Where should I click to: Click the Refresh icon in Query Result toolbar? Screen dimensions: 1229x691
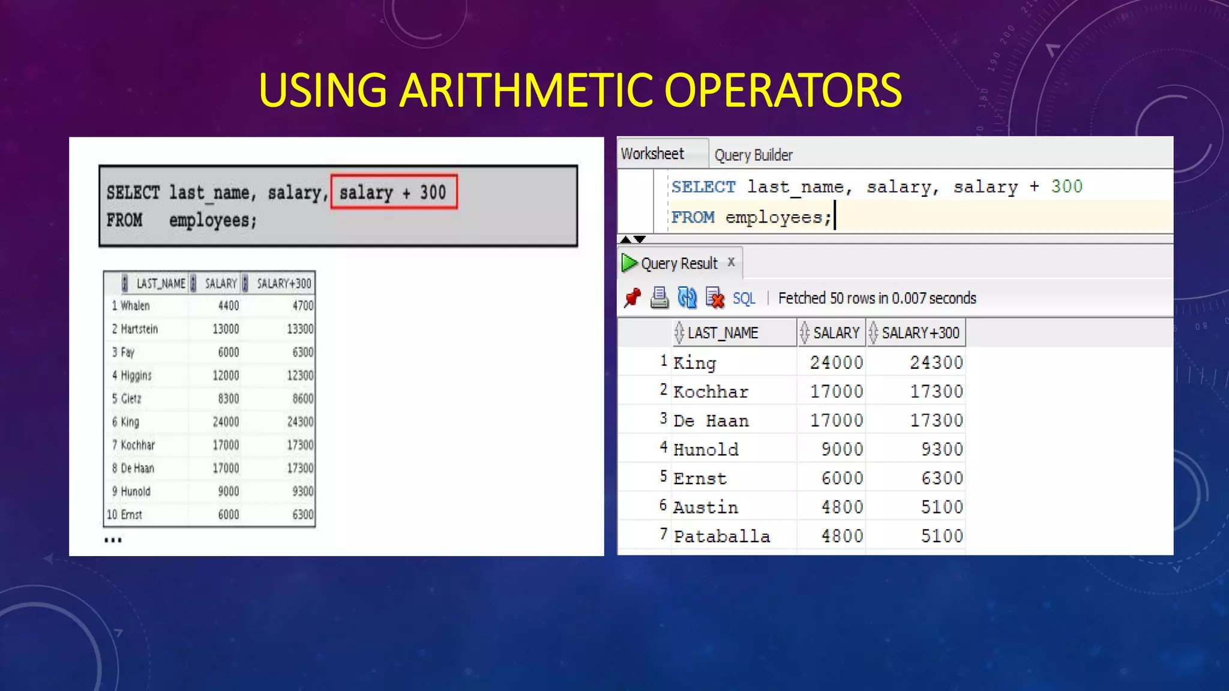687,298
